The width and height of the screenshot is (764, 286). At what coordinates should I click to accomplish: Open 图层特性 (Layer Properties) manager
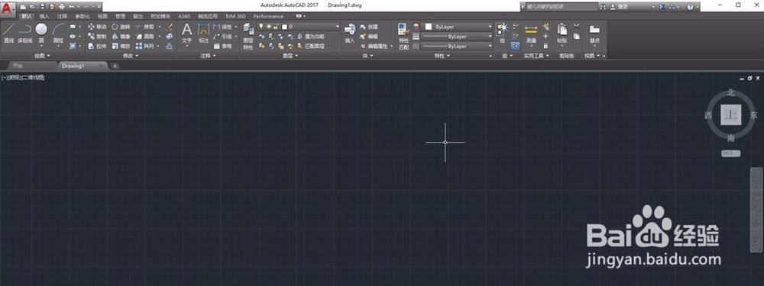[248, 37]
